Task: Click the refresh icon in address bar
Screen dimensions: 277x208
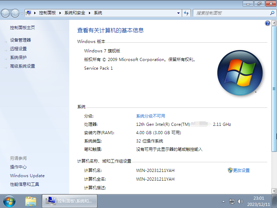Action: [x=186, y=13]
